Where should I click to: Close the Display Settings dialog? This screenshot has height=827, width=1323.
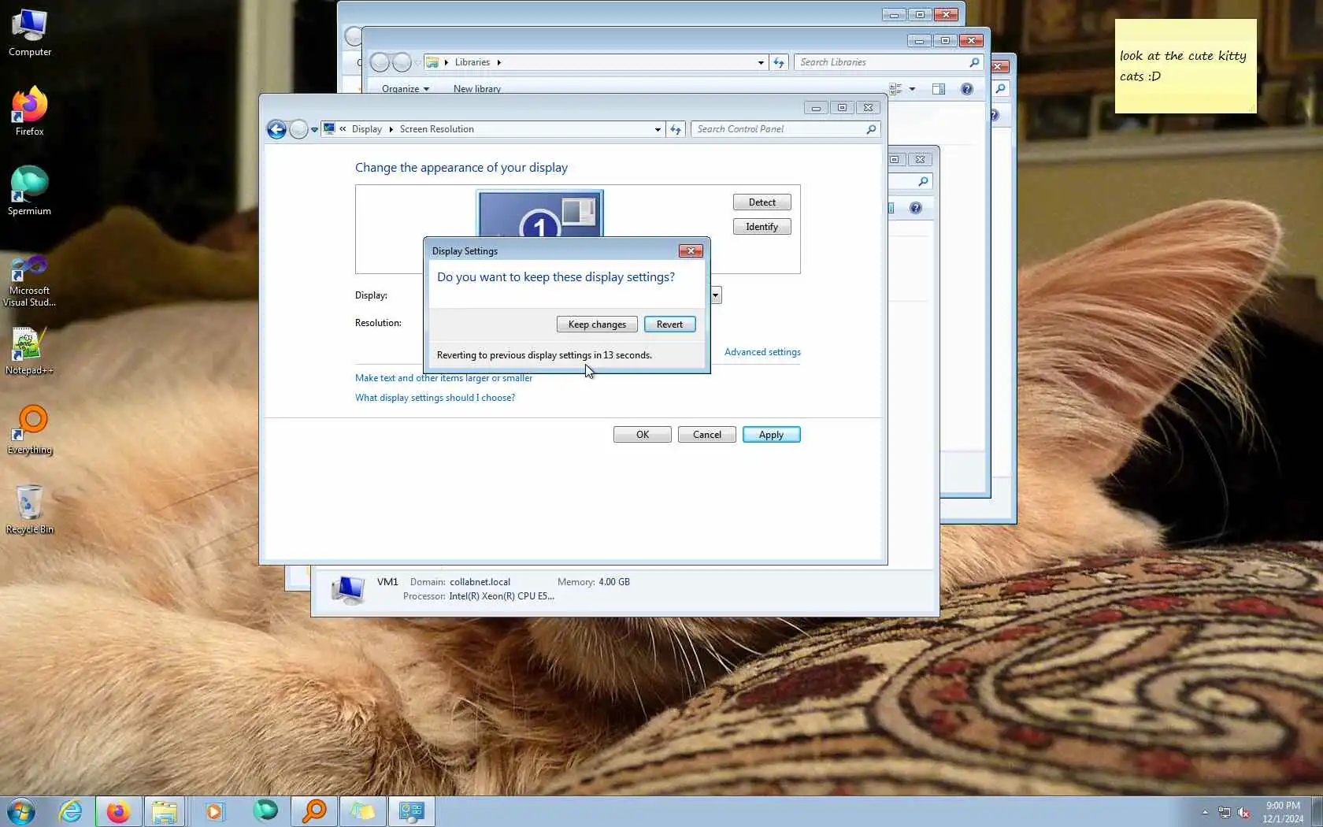coord(691,251)
